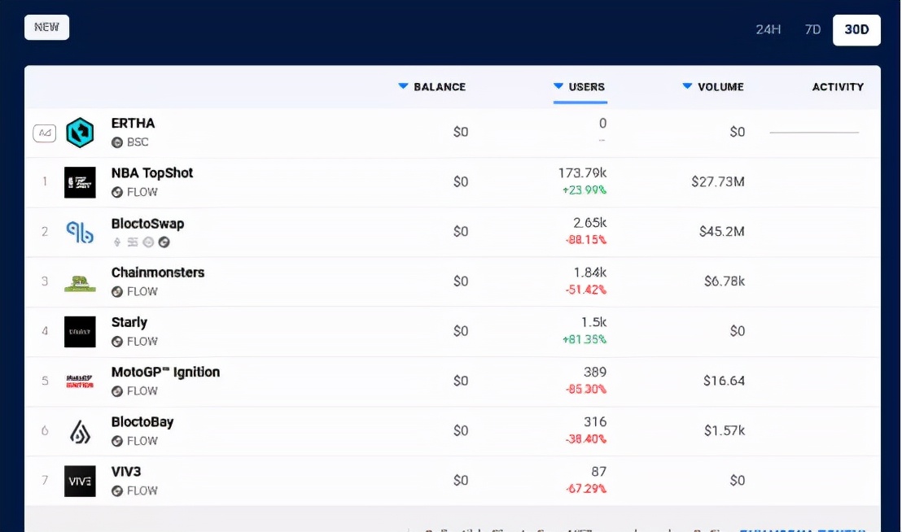
Task: Click the ACTIVITY column header
Action: 838,87
